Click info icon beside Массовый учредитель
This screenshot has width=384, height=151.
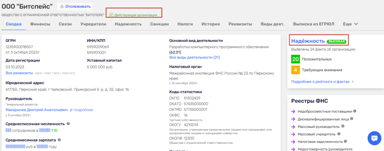pyautogui.click(x=339, y=134)
